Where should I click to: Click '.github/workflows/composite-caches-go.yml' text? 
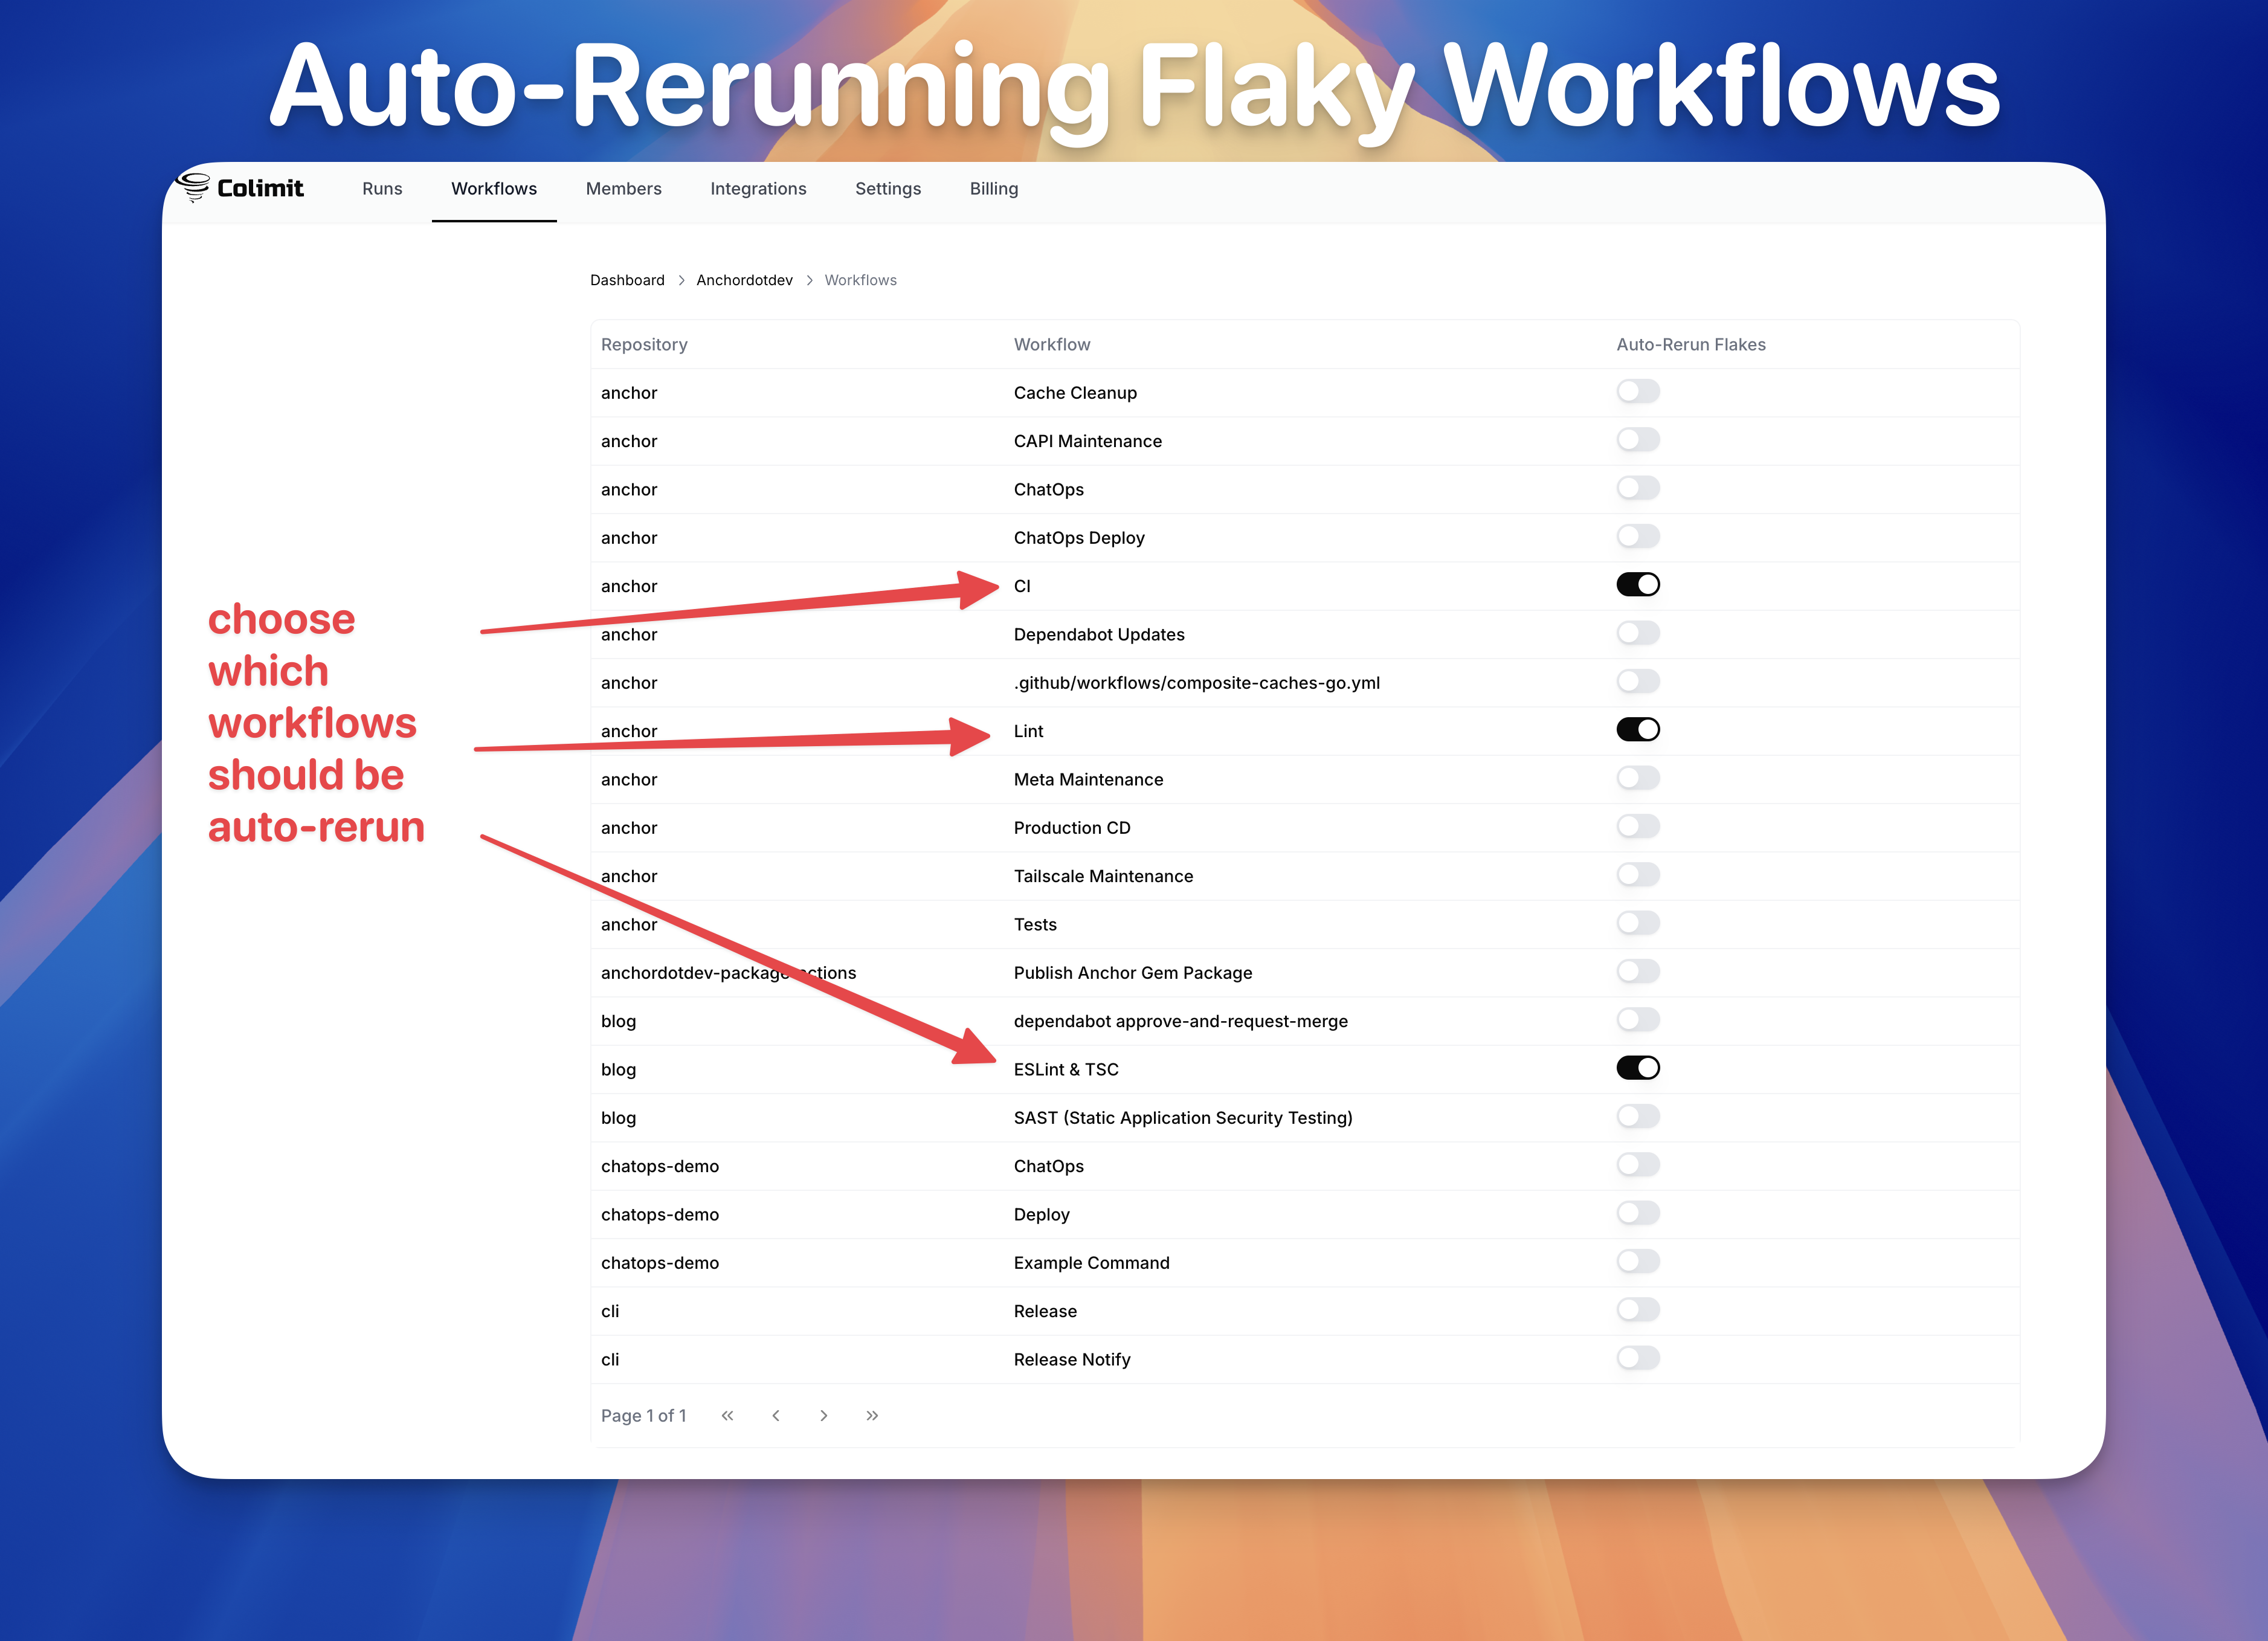pyautogui.click(x=1197, y=683)
